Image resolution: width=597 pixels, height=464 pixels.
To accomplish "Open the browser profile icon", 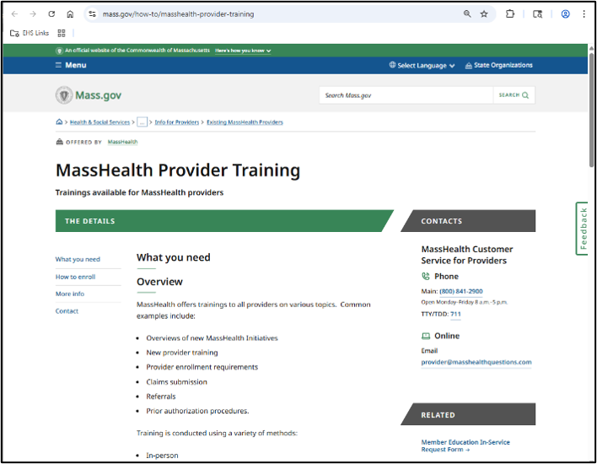I will [x=566, y=14].
